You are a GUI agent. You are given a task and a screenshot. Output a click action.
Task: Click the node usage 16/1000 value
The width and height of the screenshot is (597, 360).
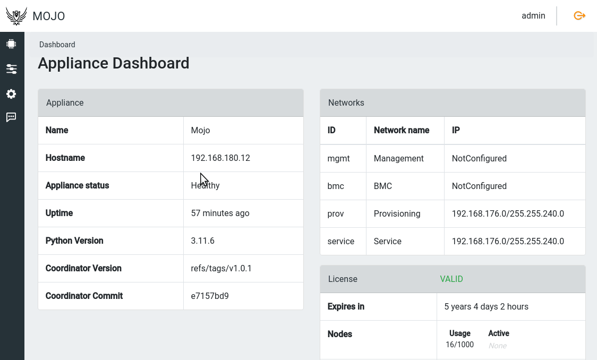[x=459, y=345]
